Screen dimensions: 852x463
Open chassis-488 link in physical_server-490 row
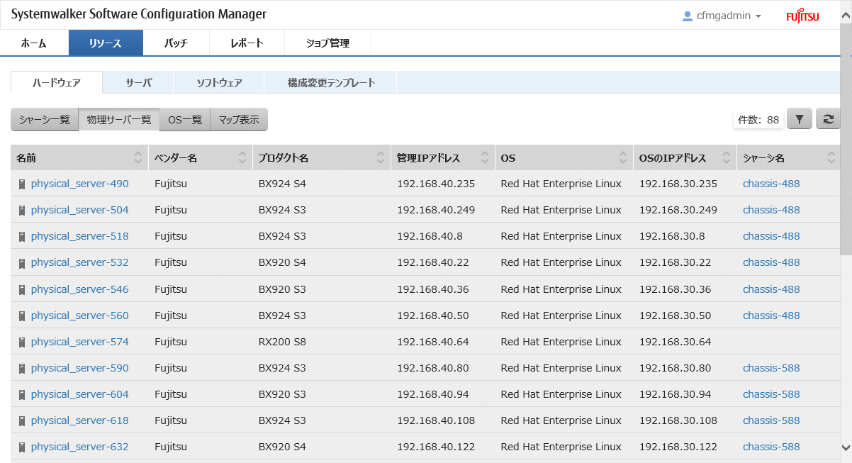point(771,184)
